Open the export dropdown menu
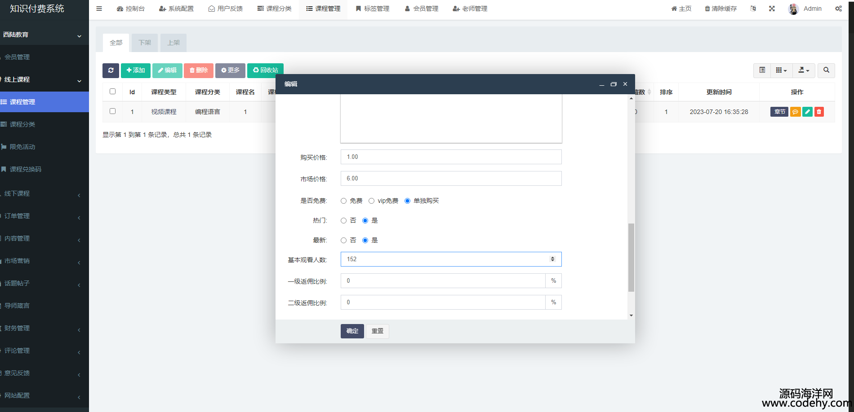The image size is (854, 412). 803,70
